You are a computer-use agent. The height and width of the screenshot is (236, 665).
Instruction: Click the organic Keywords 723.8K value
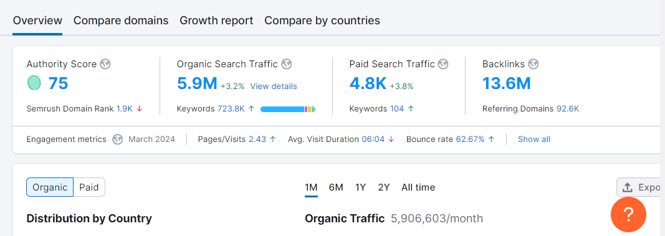coord(231,109)
